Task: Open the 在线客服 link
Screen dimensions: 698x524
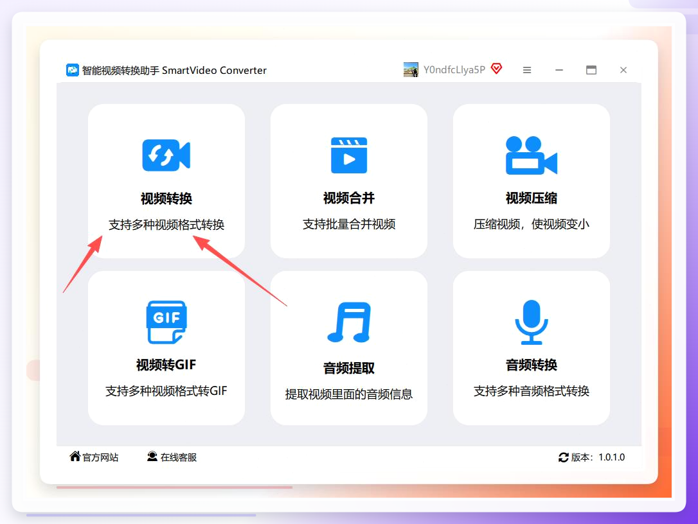Action: coord(179,457)
